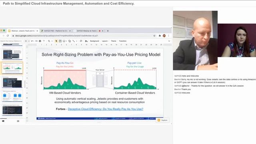Open the zoom level dropdown arrow
Image resolution: width=256 pixels, height=144 pixels.
pos(52,41)
